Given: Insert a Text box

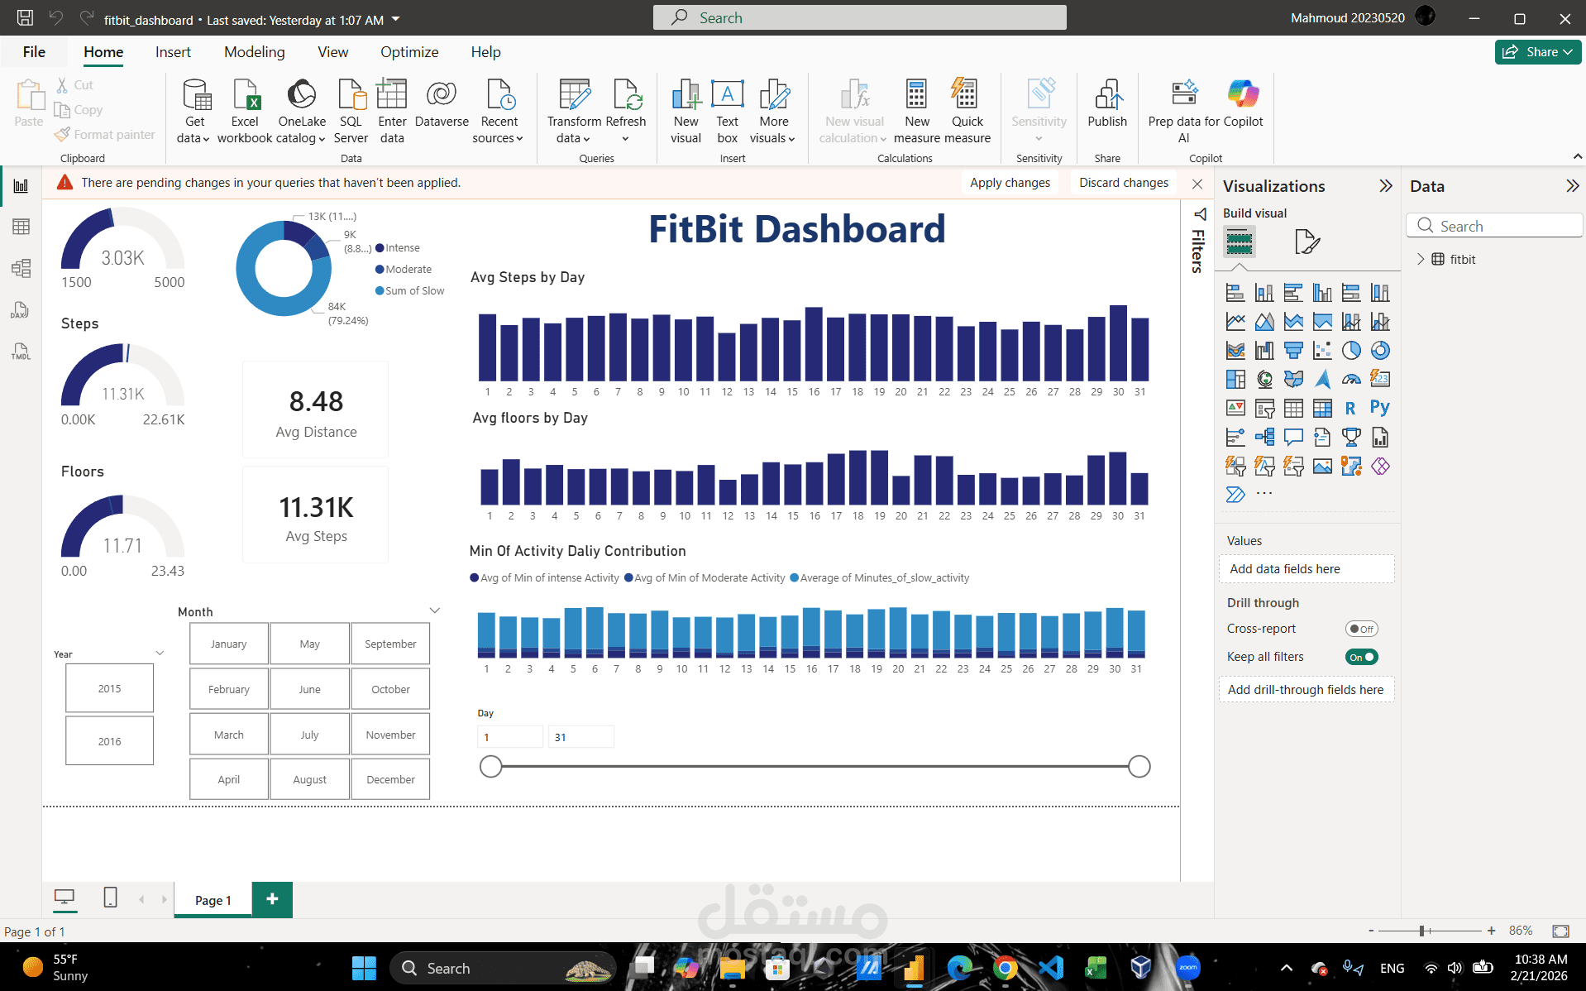Looking at the screenshot, I should tap(728, 112).
